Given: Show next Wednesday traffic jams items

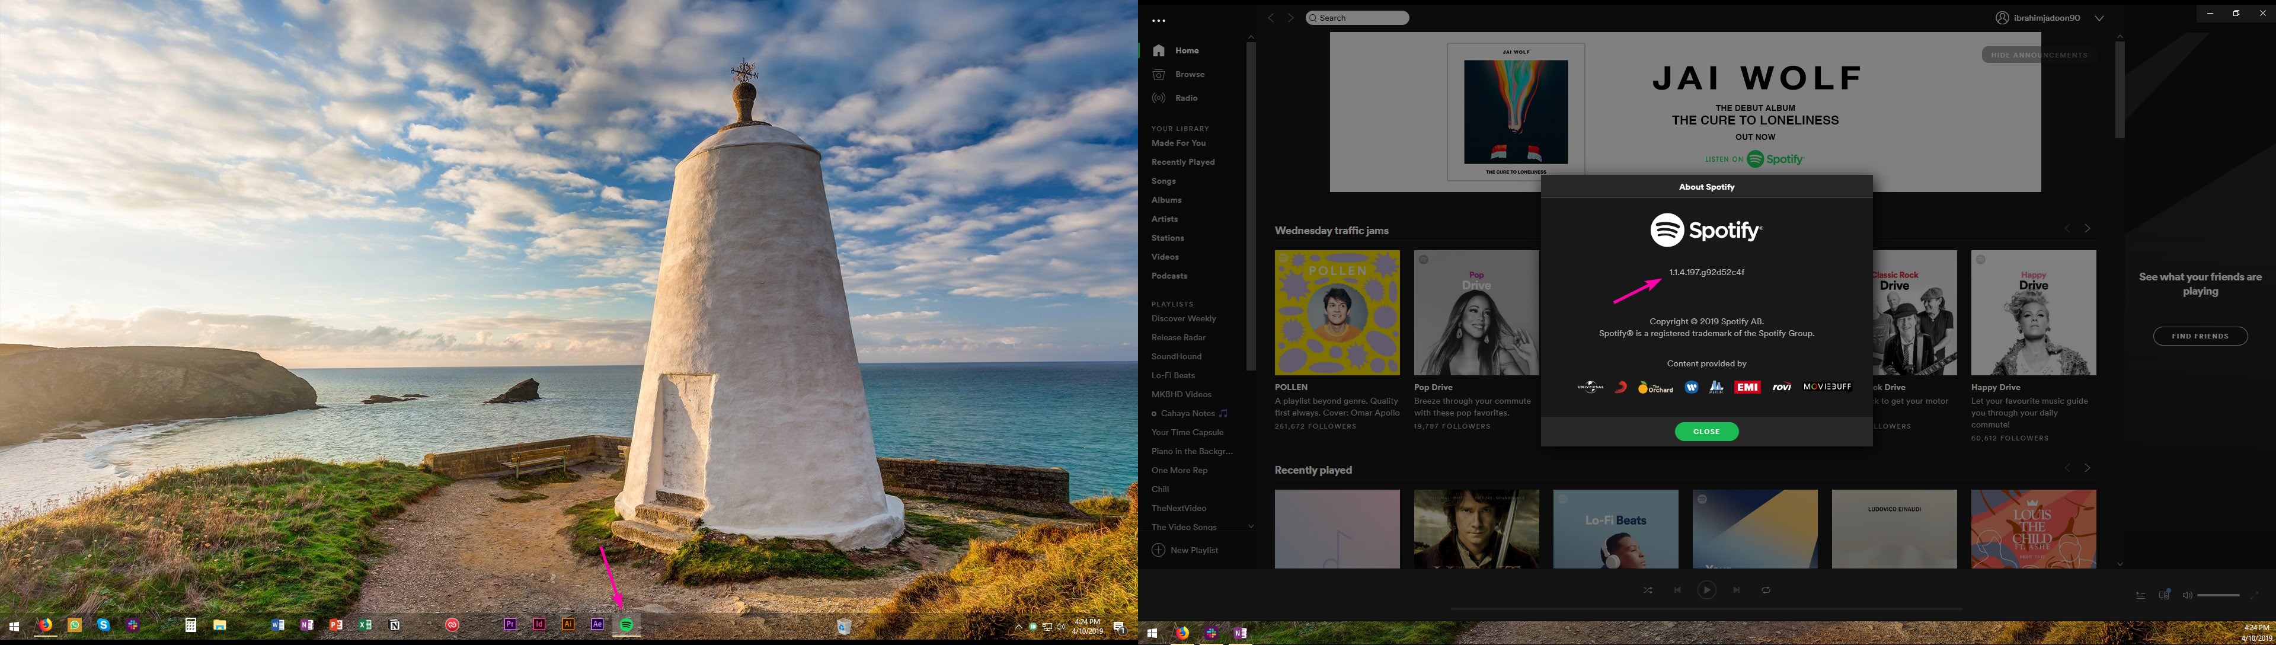Looking at the screenshot, I should [x=2088, y=229].
